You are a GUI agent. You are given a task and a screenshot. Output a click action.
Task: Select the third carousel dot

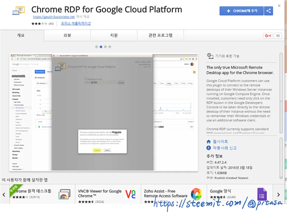coord(105,47)
